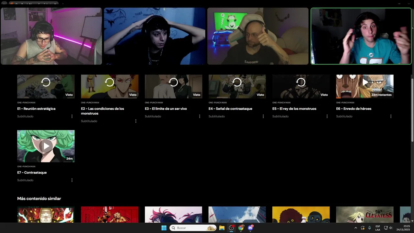Select the webcam feed with white gaming chair

click(x=258, y=36)
